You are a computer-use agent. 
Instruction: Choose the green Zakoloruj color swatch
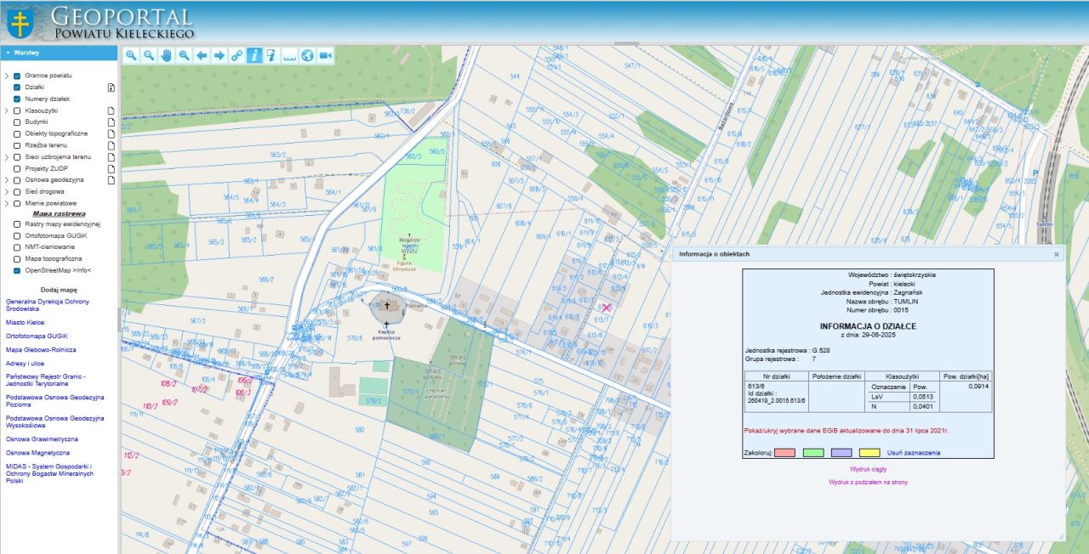click(x=813, y=453)
